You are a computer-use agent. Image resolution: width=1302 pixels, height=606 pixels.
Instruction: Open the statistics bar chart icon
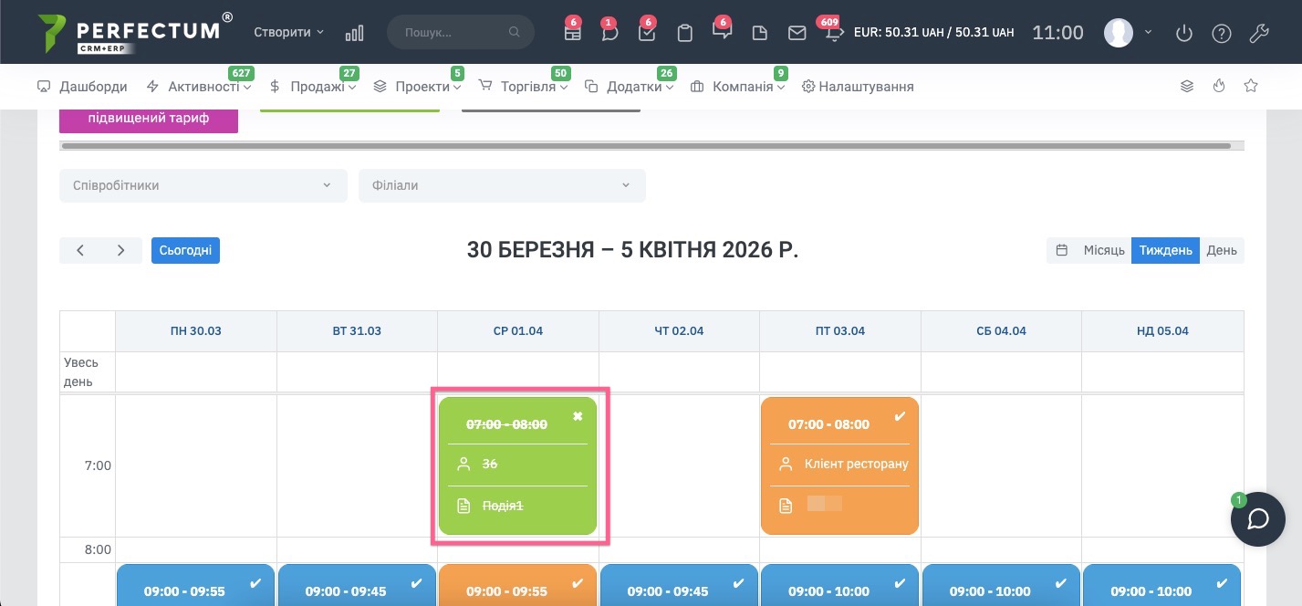354,33
